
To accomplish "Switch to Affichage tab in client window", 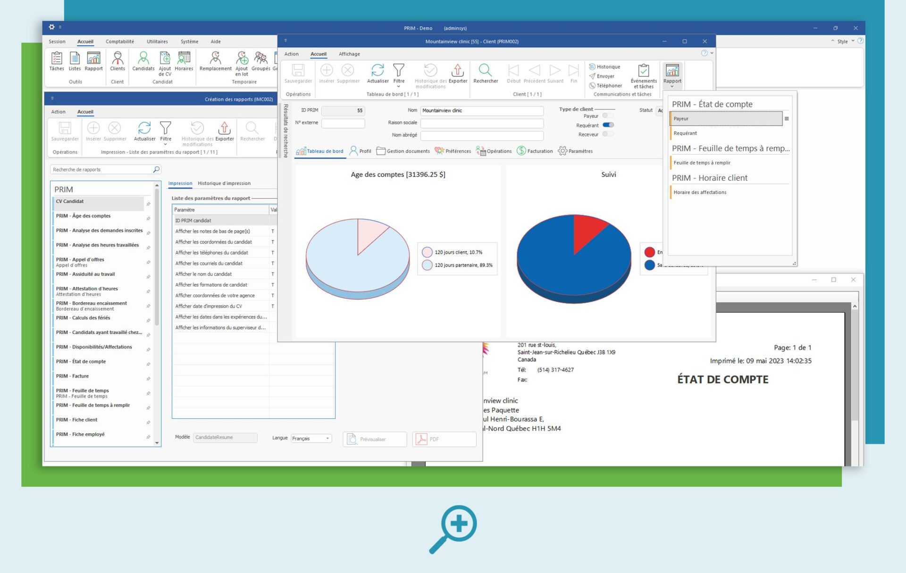I will [349, 54].
